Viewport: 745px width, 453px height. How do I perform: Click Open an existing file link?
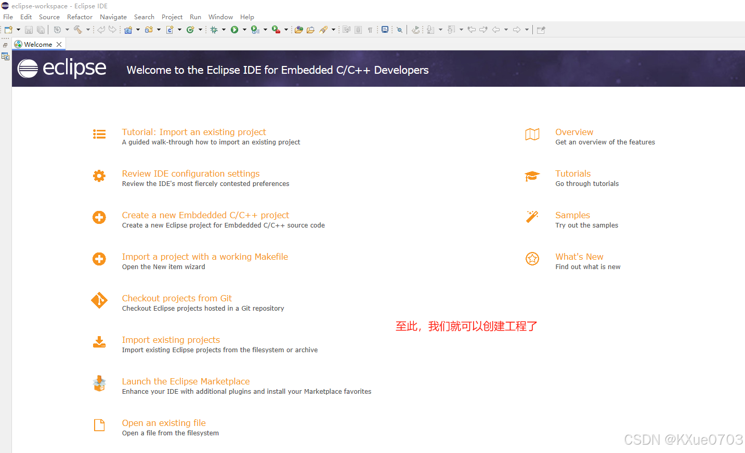coord(164,423)
